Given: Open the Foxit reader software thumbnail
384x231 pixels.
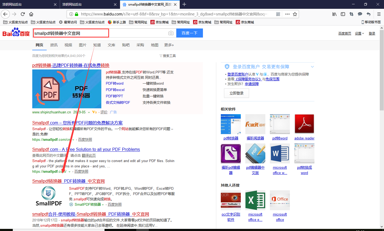Looking at the screenshot, I should [x=255, y=124].
